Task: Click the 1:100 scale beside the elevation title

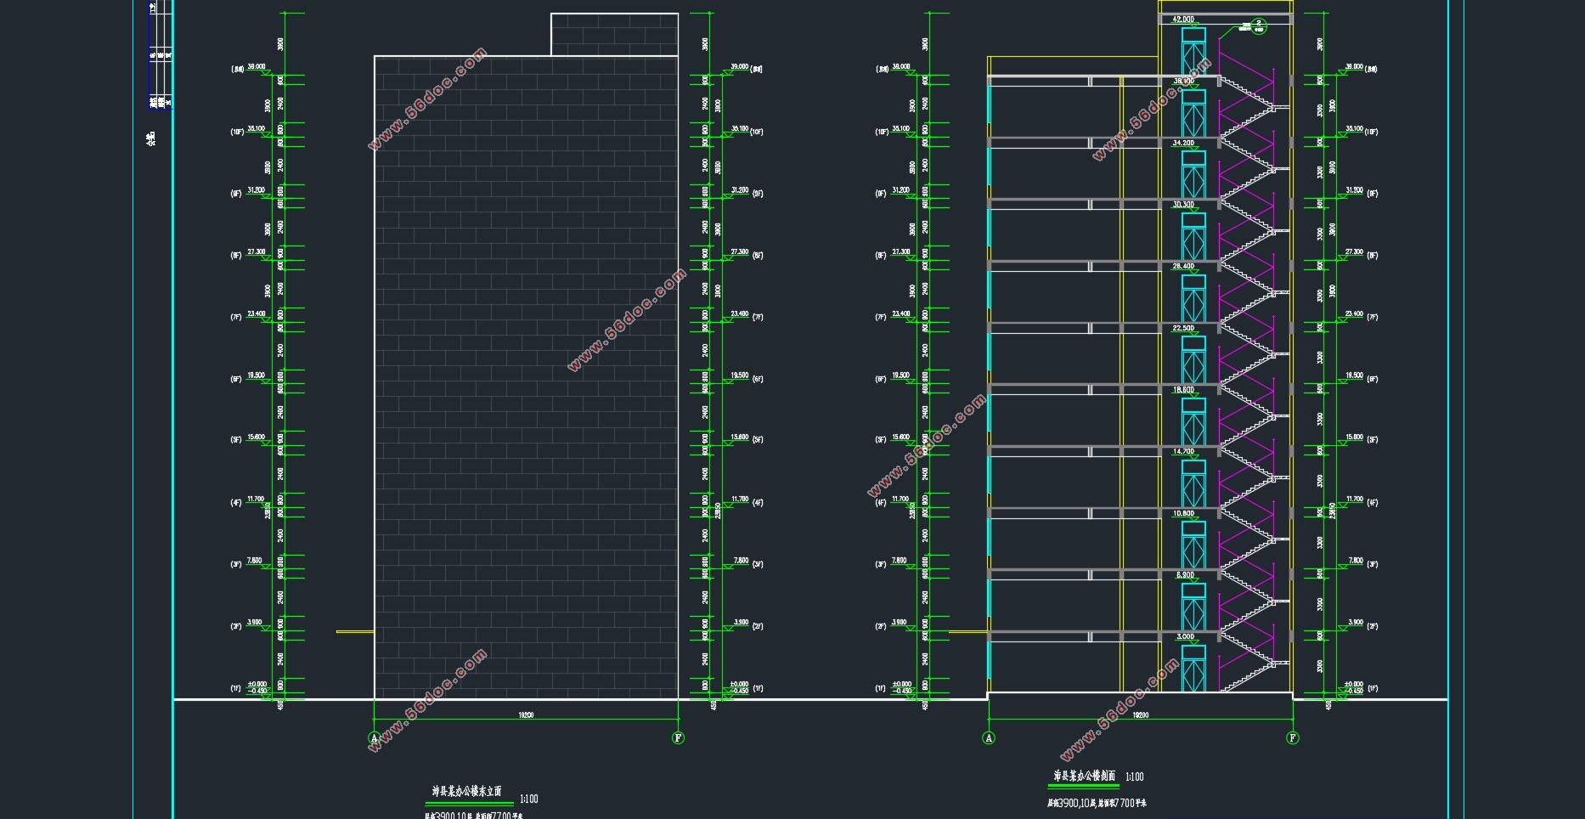Action: click(x=528, y=799)
